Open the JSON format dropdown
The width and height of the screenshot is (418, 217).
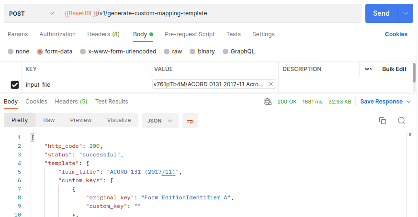pyautogui.click(x=160, y=121)
